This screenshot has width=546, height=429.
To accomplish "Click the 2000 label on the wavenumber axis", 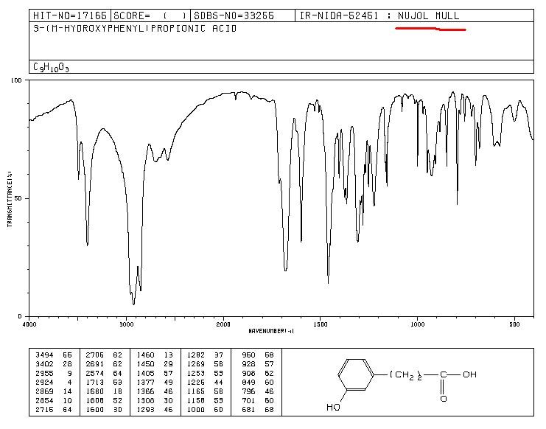I will [223, 324].
